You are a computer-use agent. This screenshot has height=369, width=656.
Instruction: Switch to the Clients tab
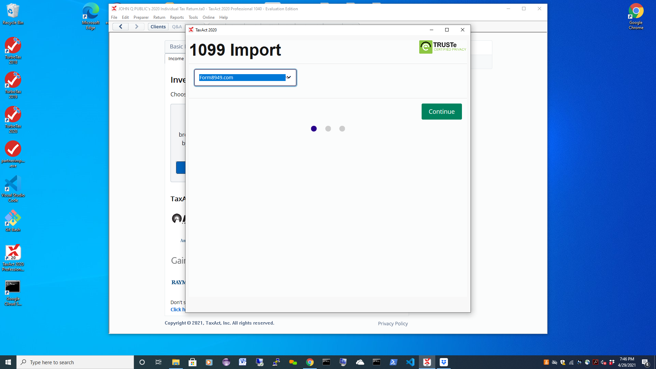pos(158,27)
